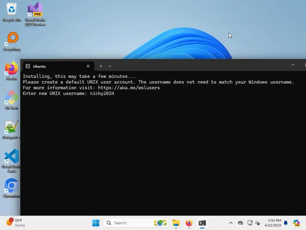Viewport: 306px width, 230px height.
Task: Switch to Firefox in the taskbar
Action: coord(189,223)
